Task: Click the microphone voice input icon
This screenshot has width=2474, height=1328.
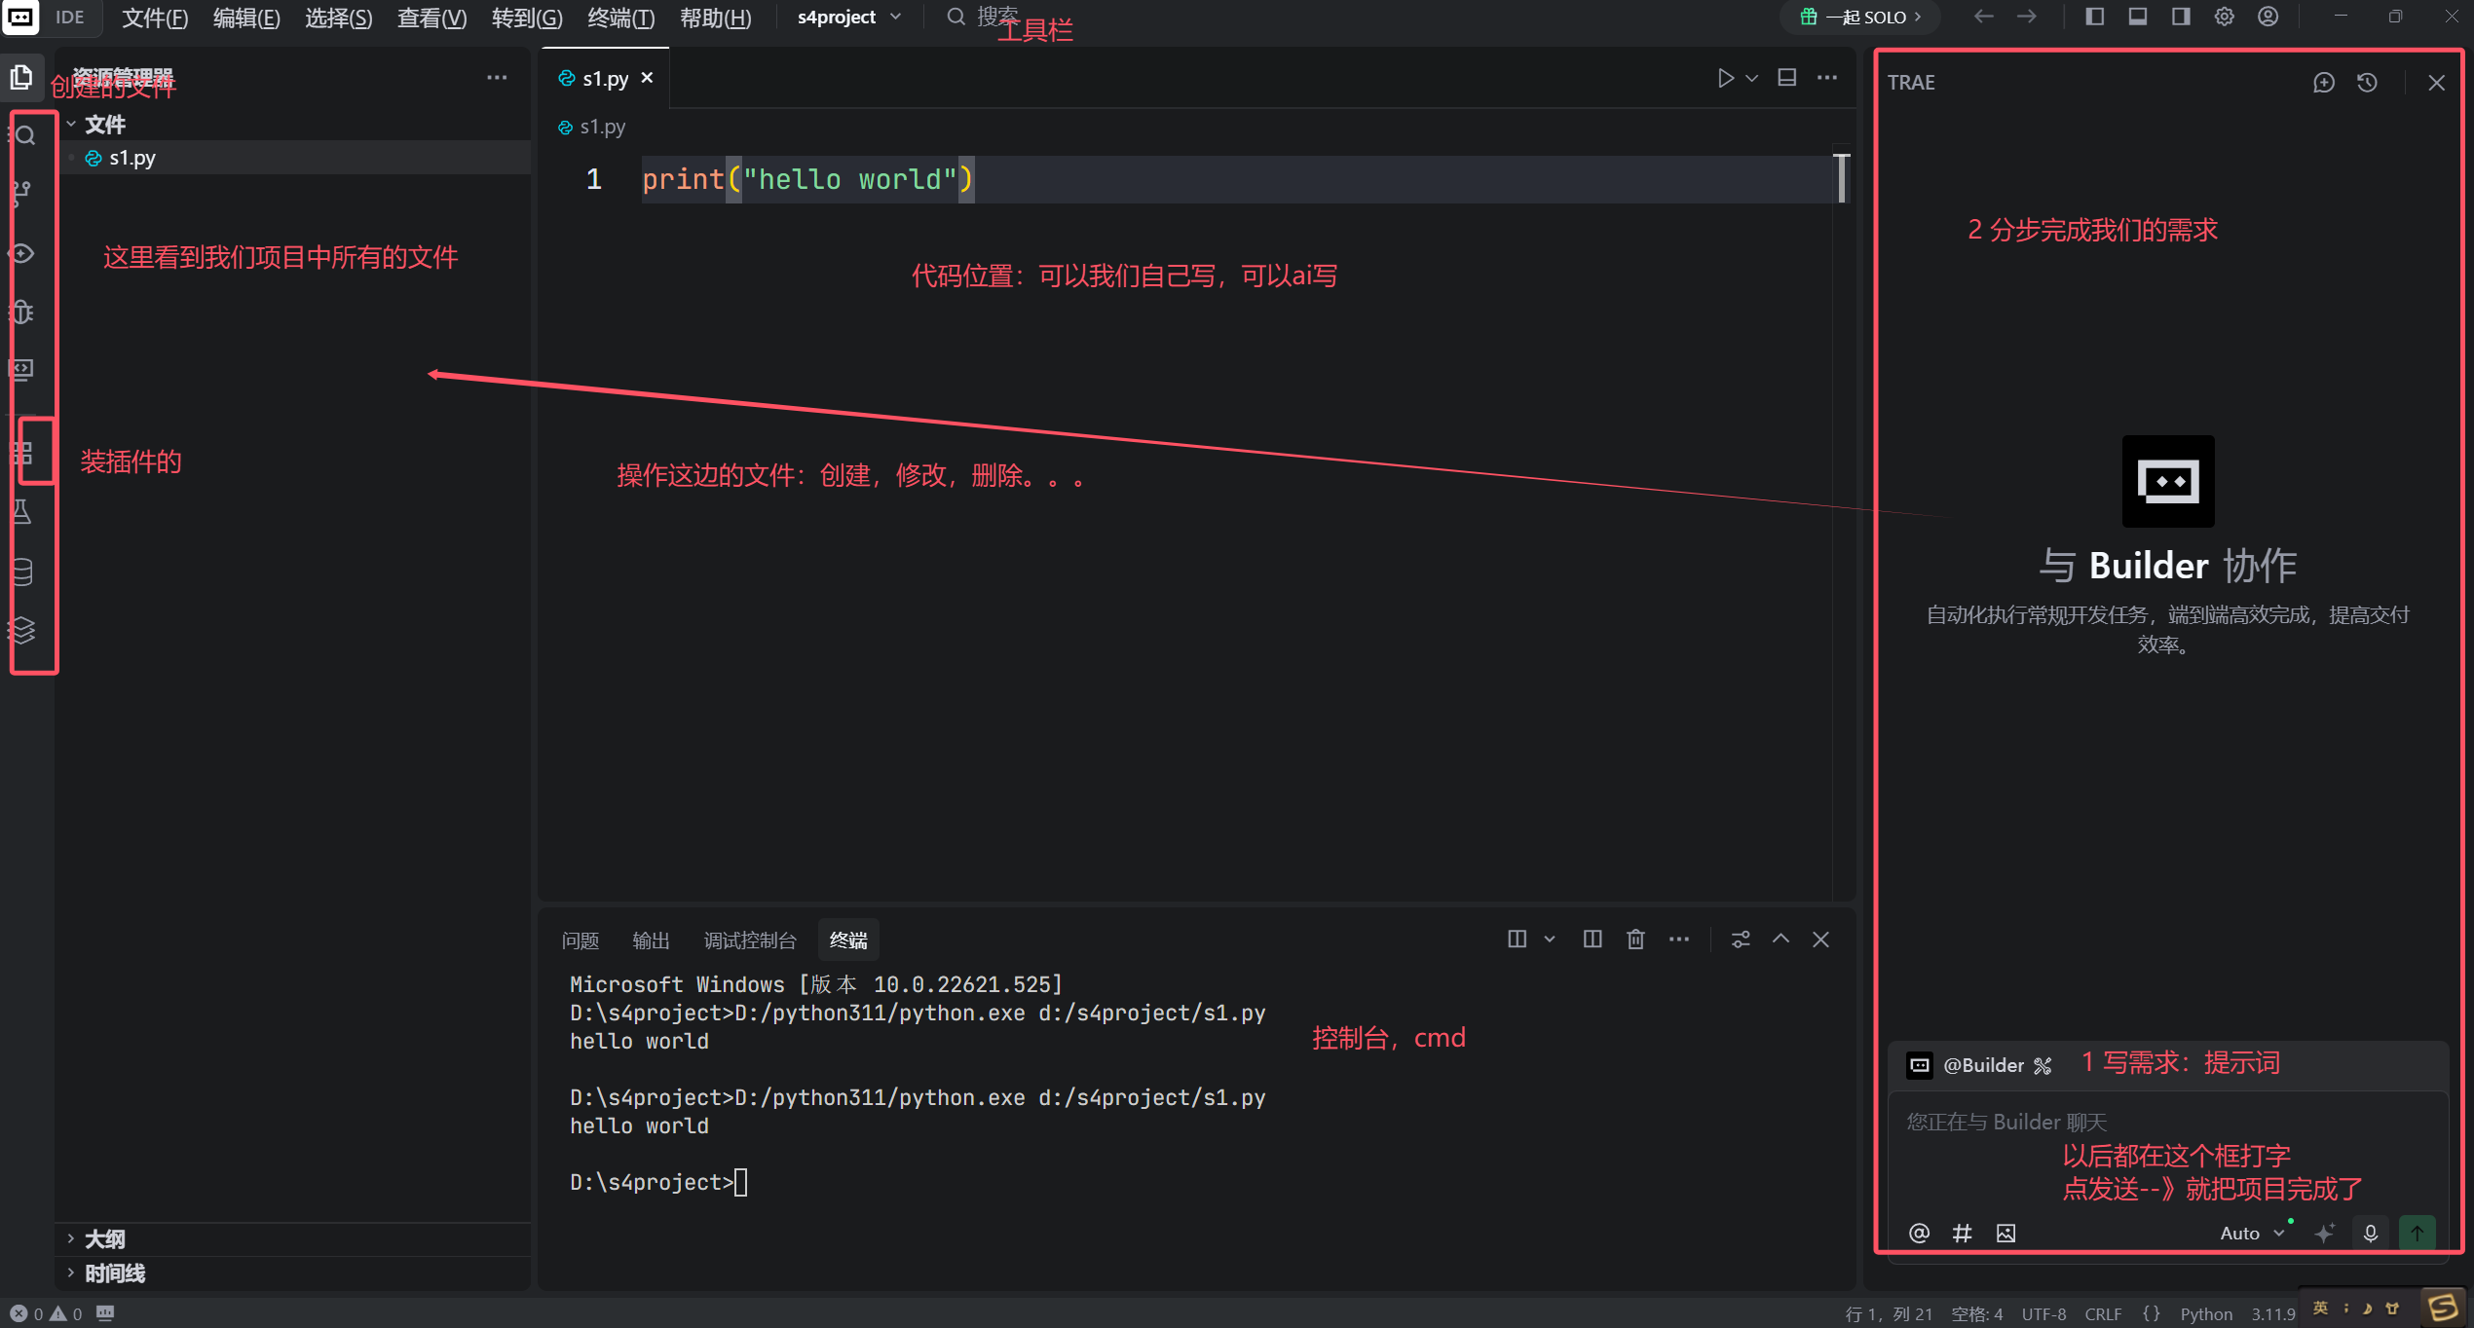Action: pos(2371,1234)
